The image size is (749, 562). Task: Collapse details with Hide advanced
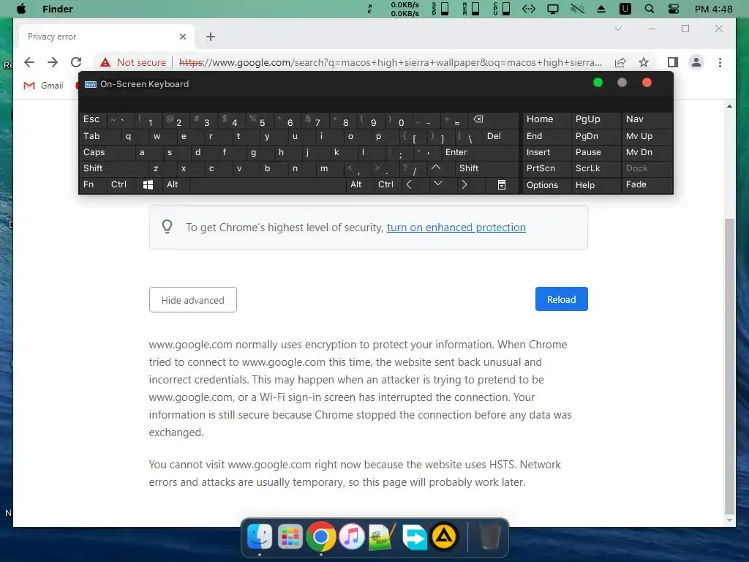point(193,299)
